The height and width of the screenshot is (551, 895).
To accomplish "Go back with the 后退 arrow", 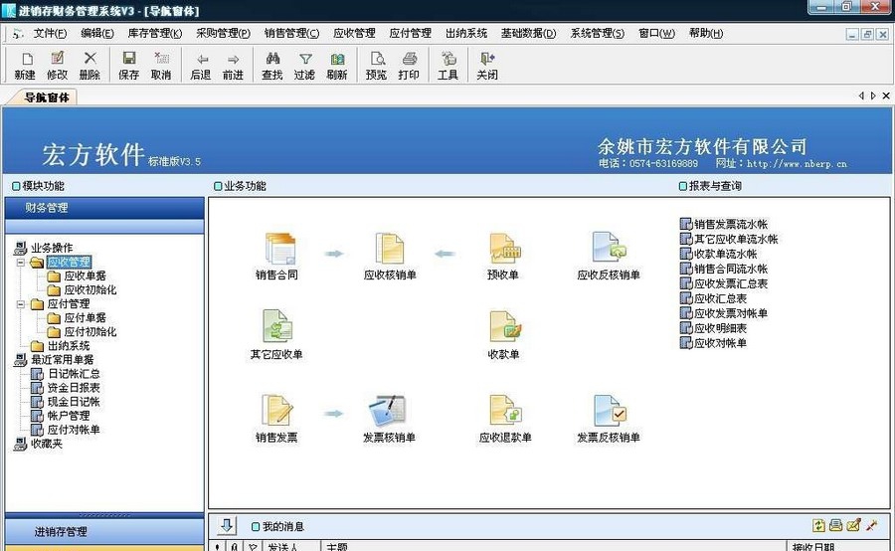I will pos(201,65).
